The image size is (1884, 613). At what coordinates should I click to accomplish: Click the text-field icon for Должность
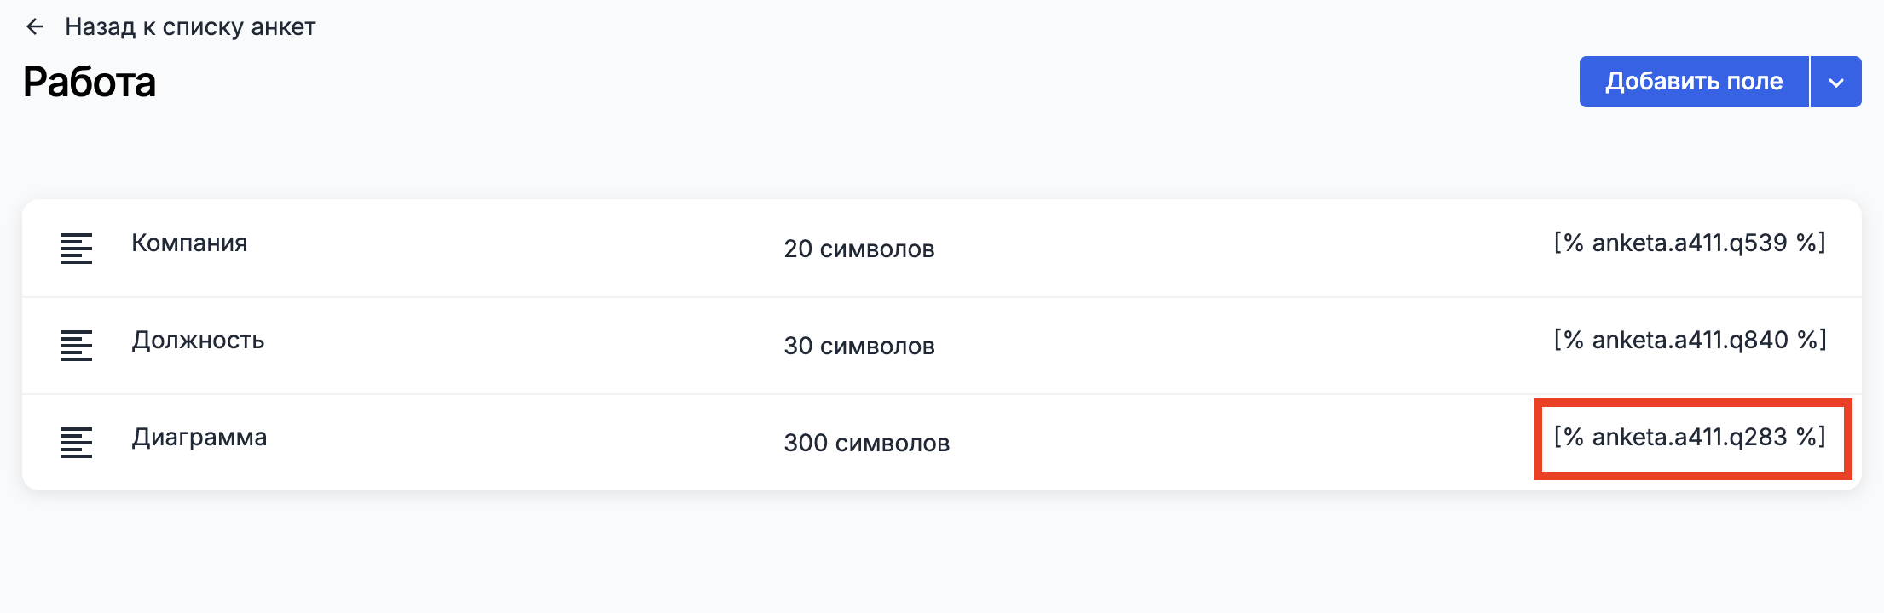point(77,346)
